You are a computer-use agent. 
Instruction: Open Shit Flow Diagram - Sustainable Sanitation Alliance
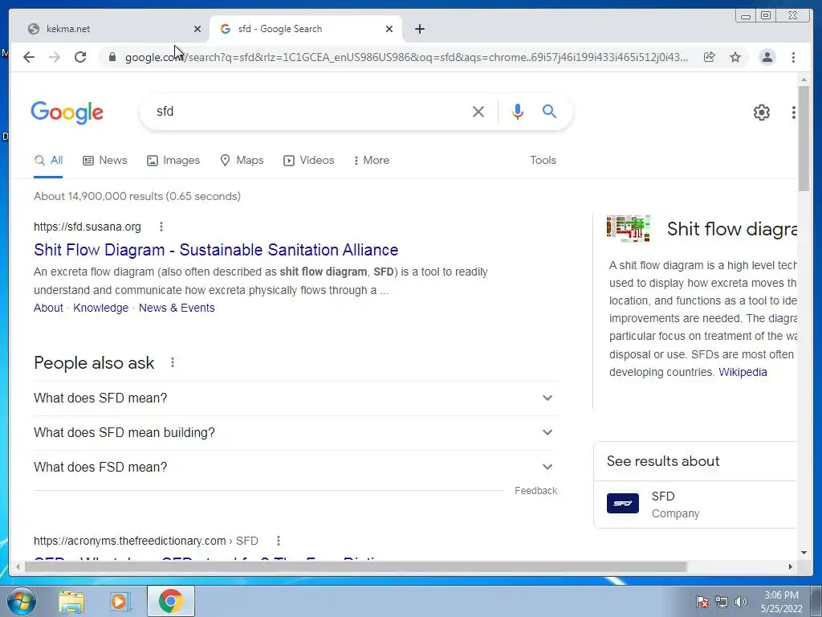coord(216,250)
